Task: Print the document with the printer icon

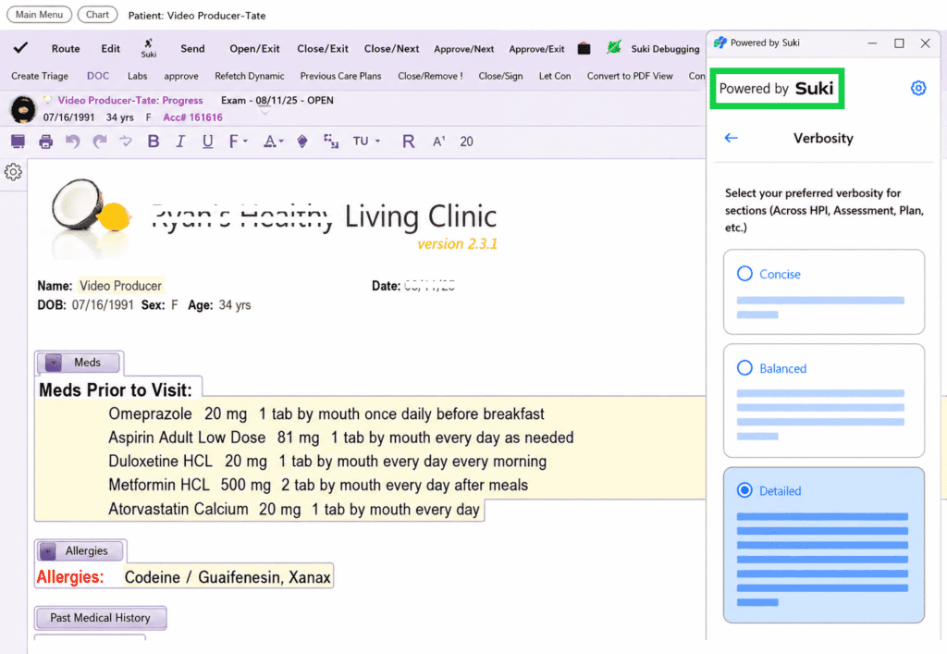Action: click(x=46, y=142)
